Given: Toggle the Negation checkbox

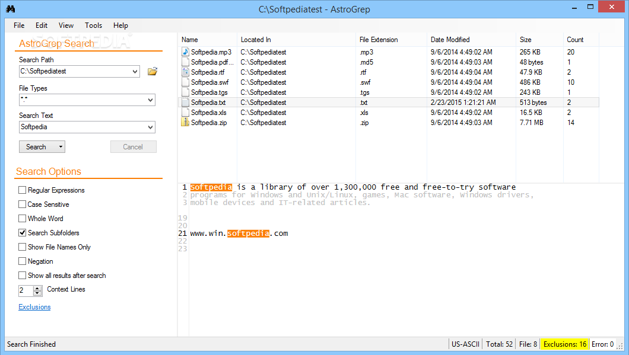Looking at the screenshot, I should [23, 261].
